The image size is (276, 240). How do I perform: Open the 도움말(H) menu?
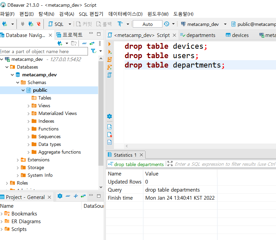click(183, 14)
